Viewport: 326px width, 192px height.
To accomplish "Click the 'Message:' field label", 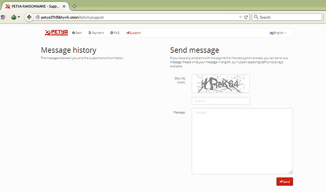I will [x=179, y=112].
